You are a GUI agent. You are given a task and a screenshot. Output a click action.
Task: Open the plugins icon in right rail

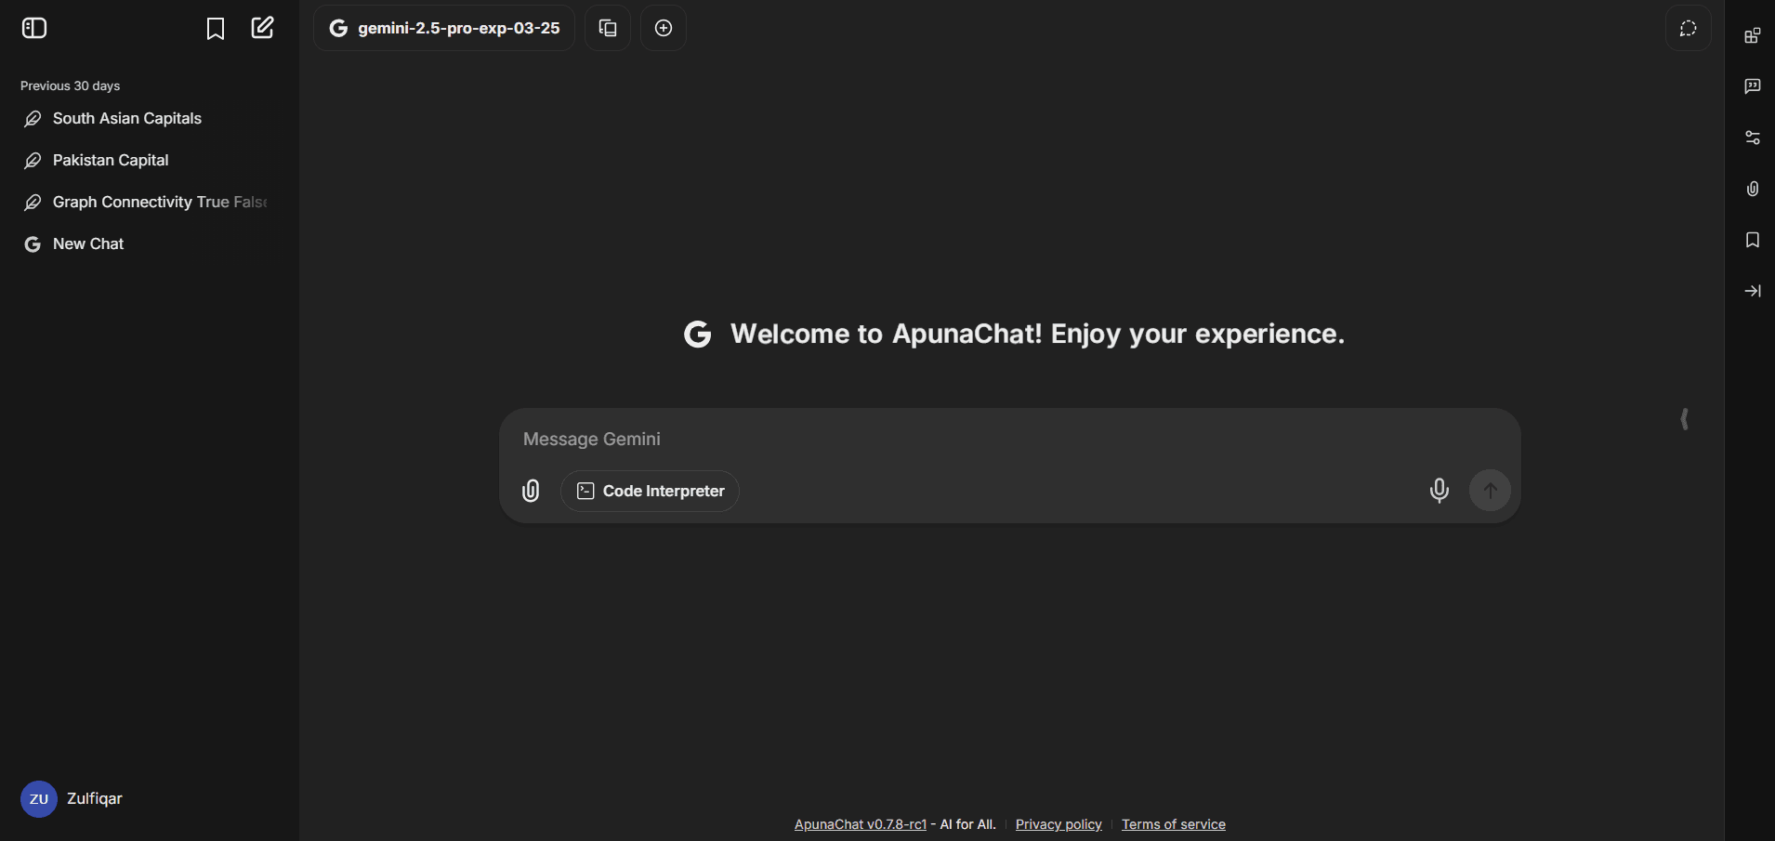click(1753, 35)
